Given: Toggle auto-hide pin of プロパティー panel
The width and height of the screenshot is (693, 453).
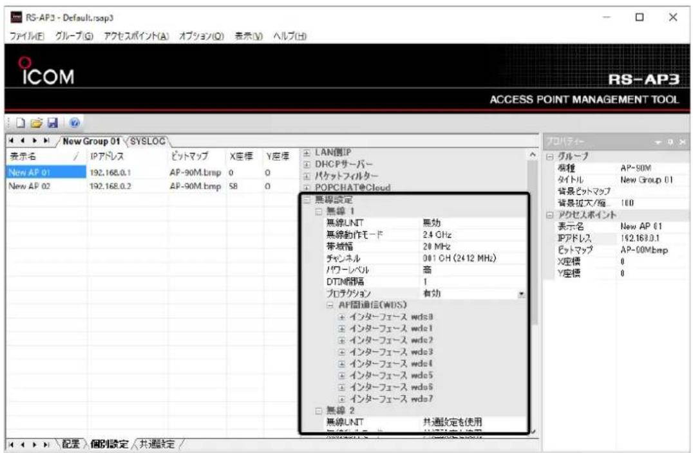Looking at the screenshot, I should pos(670,142).
